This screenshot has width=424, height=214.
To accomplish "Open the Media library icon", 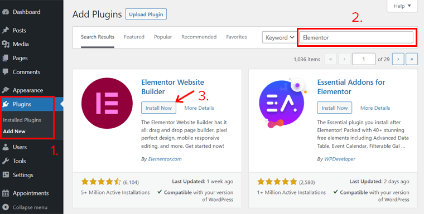I will 6,44.
